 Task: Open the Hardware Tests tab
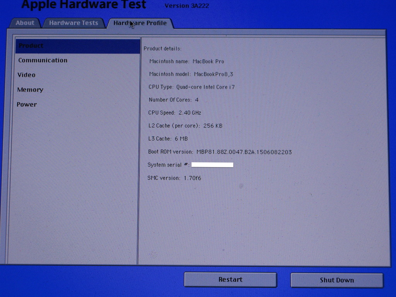73,23
